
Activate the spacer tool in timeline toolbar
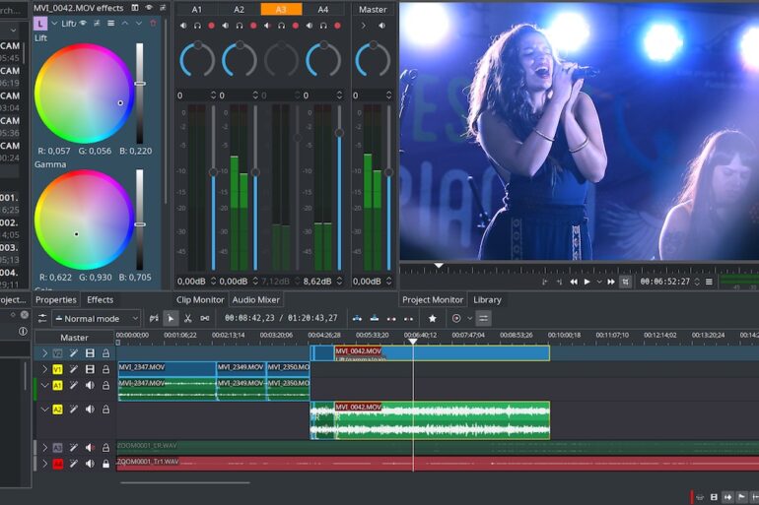coord(204,318)
